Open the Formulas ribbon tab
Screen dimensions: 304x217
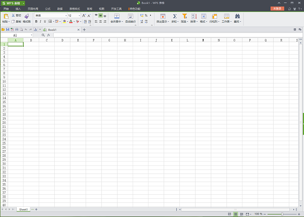coord(48,9)
